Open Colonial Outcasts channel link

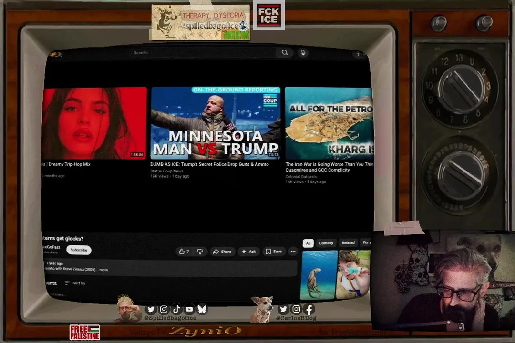tap(301, 177)
